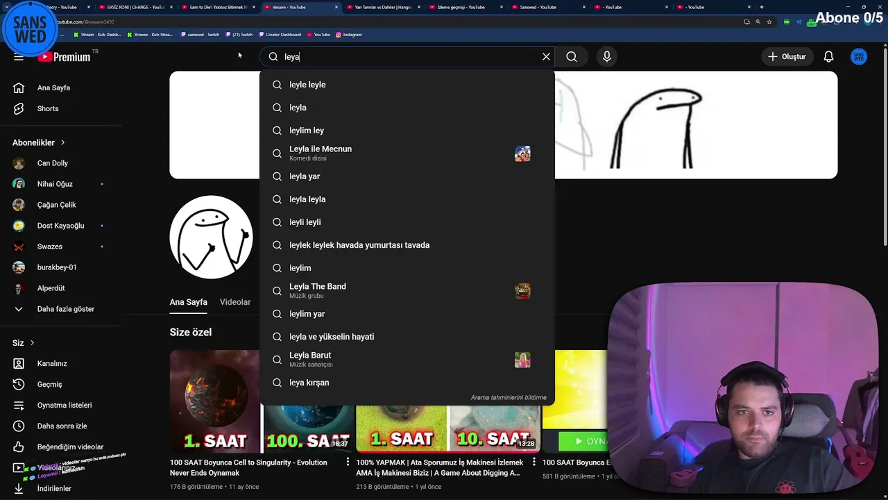
Task: Open the notifications bell
Action: click(x=828, y=57)
